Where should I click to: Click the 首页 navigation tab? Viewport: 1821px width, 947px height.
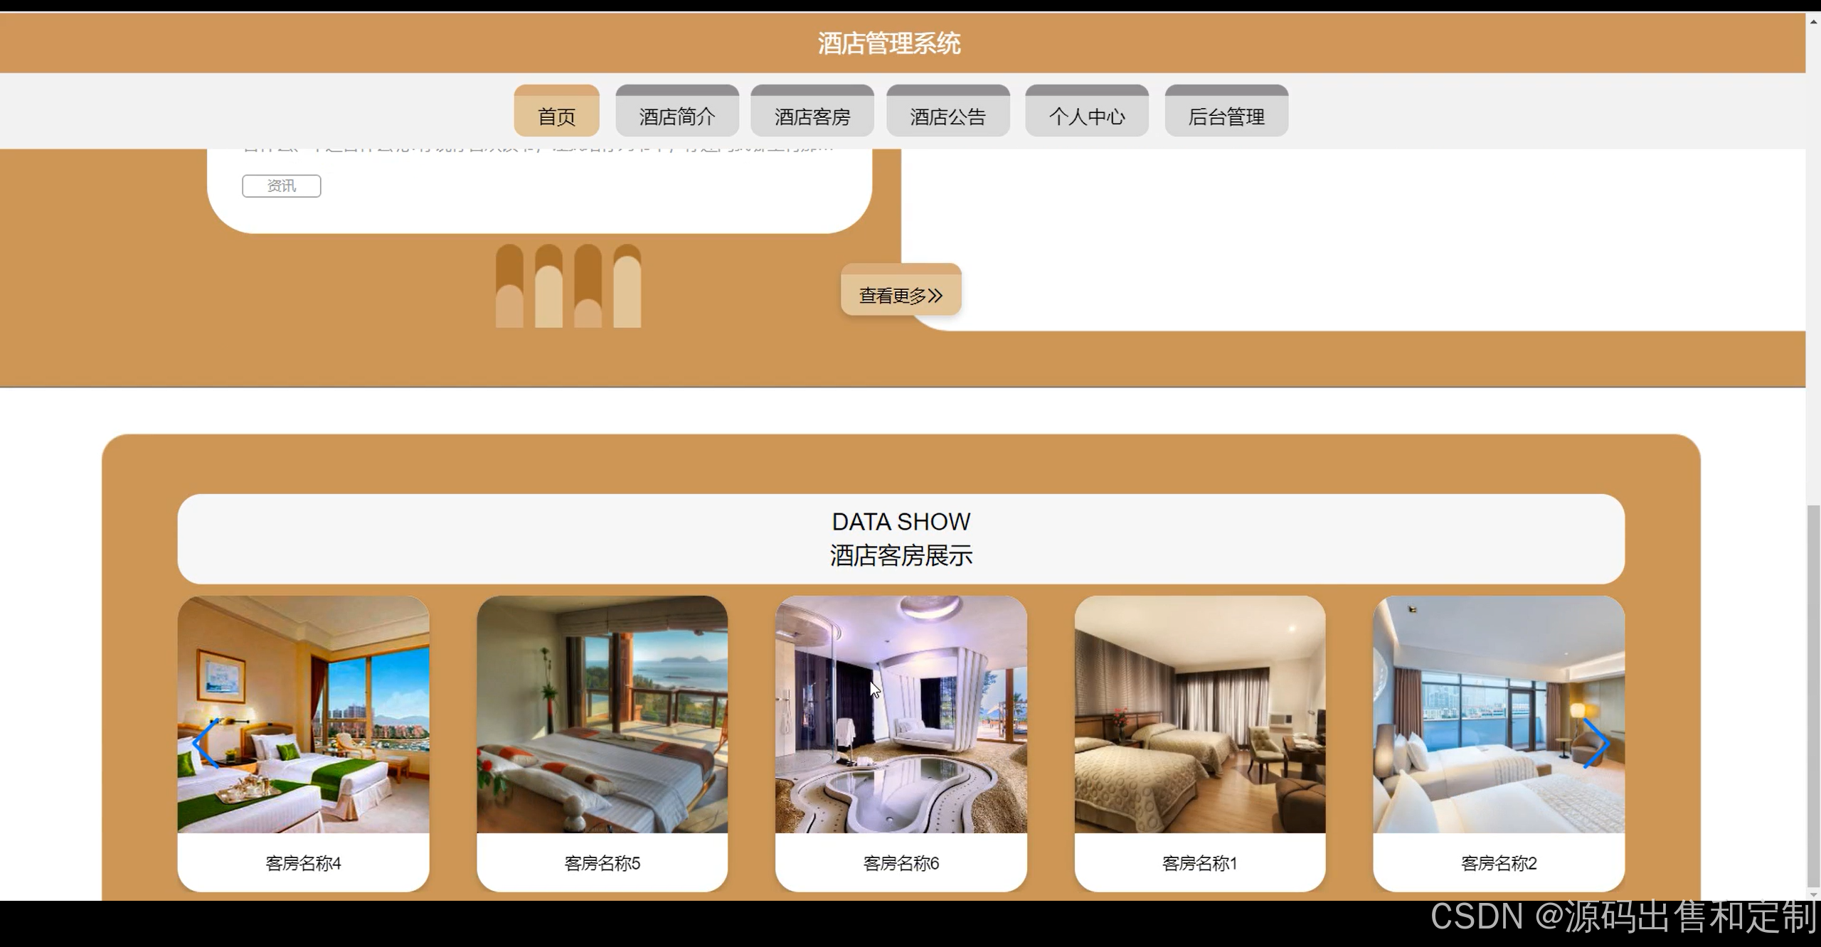[556, 115]
